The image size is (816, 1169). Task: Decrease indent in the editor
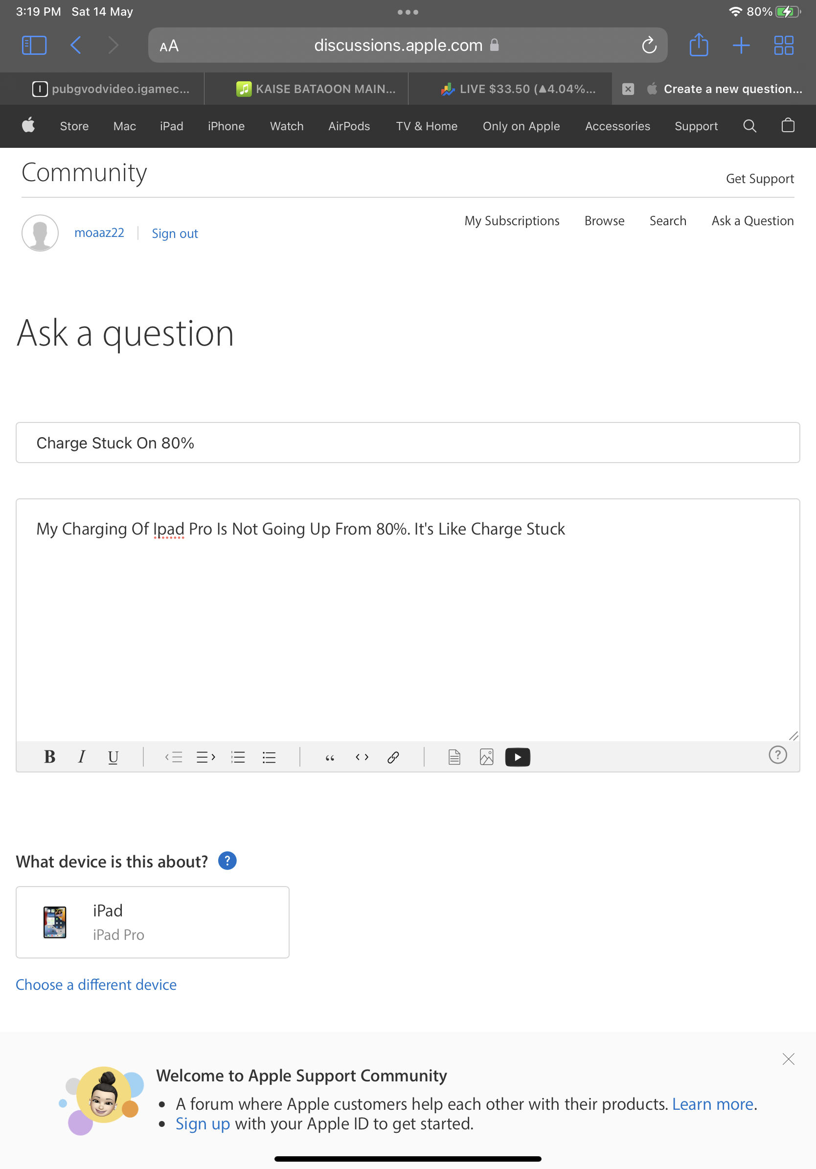174,757
